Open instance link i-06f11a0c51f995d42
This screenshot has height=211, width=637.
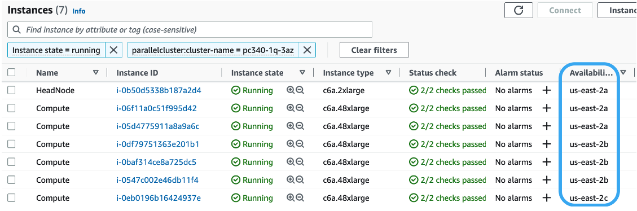(157, 108)
